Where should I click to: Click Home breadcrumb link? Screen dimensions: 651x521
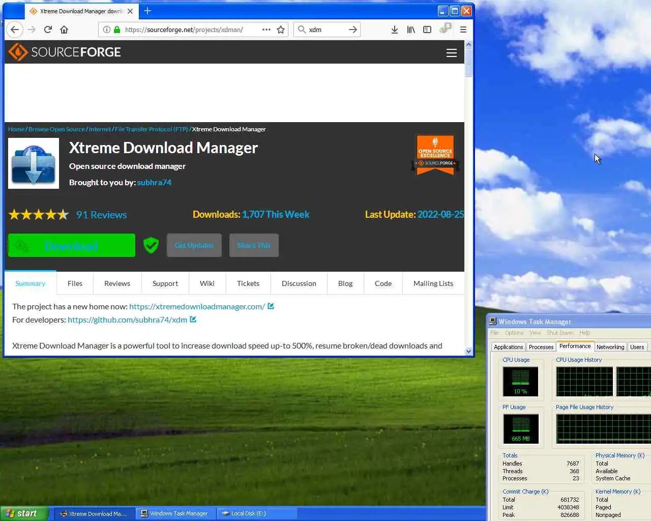(16, 129)
